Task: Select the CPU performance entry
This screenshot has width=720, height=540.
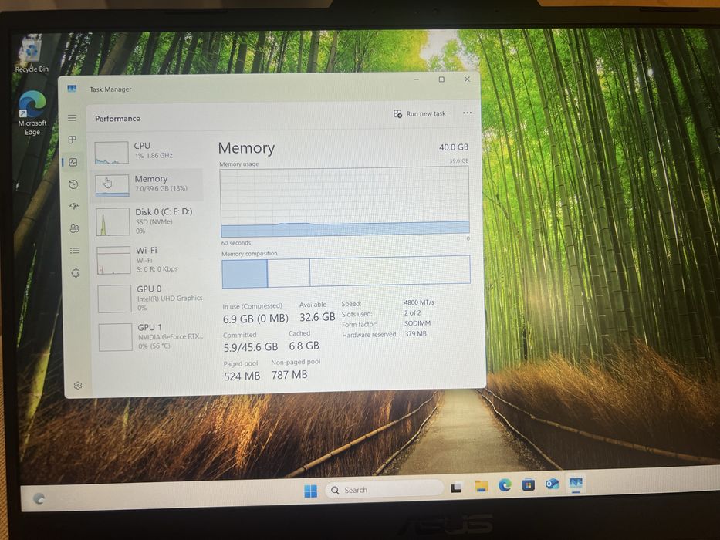Action: [x=147, y=152]
